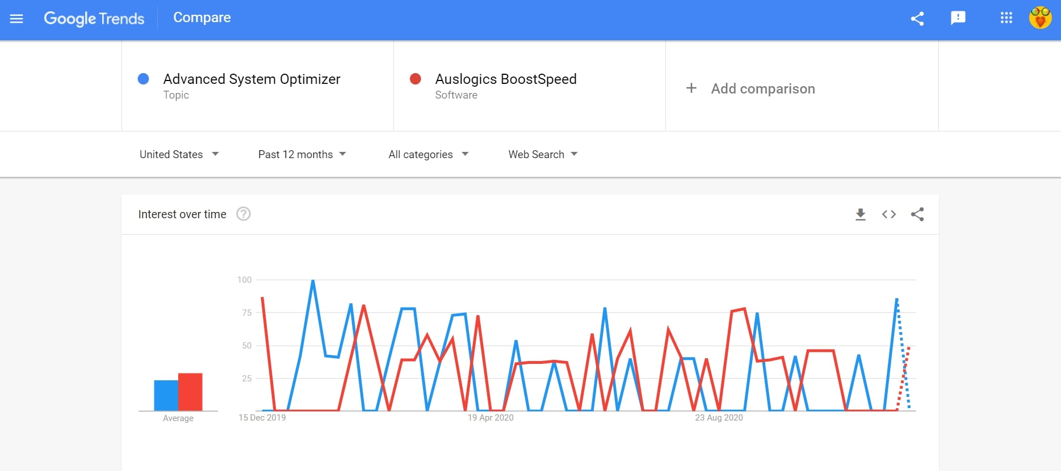Click the share icon in the top bar

coord(917,18)
